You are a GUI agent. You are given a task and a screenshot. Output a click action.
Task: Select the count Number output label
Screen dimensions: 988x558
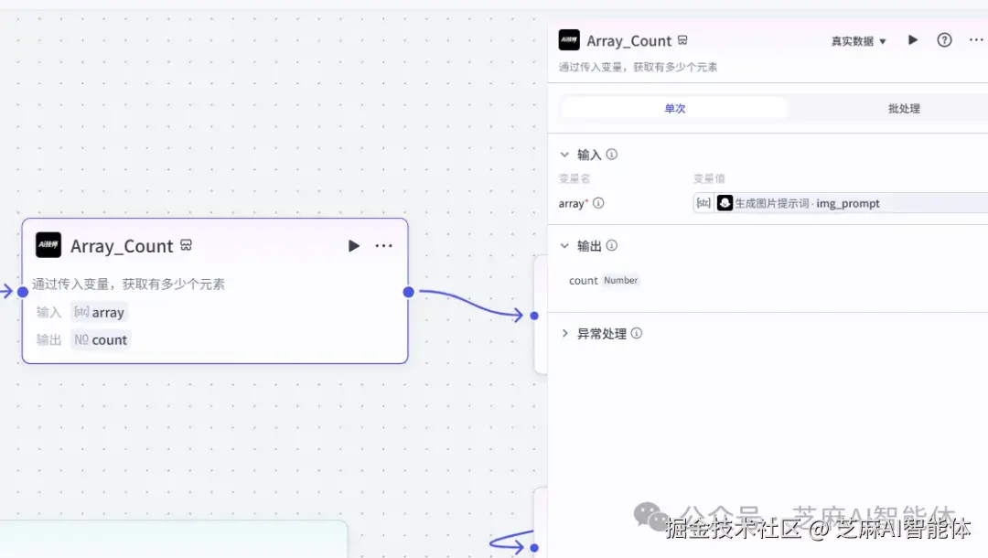pos(602,280)
